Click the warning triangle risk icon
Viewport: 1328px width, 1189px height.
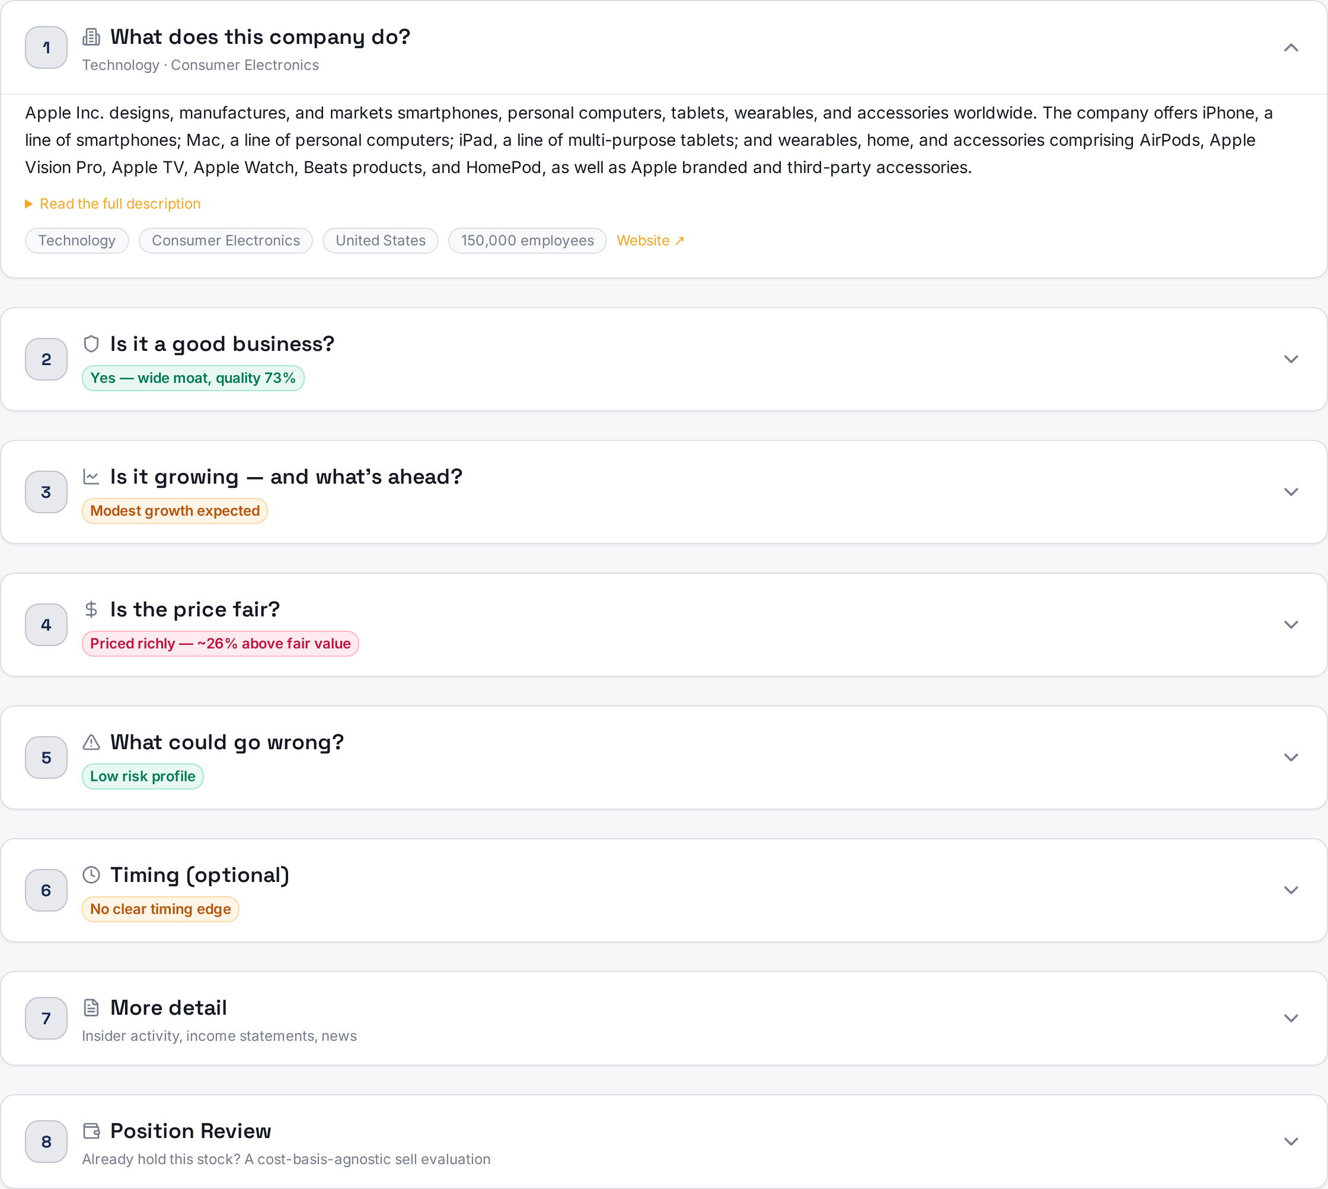pyautogui.click(x=91, y=742)
